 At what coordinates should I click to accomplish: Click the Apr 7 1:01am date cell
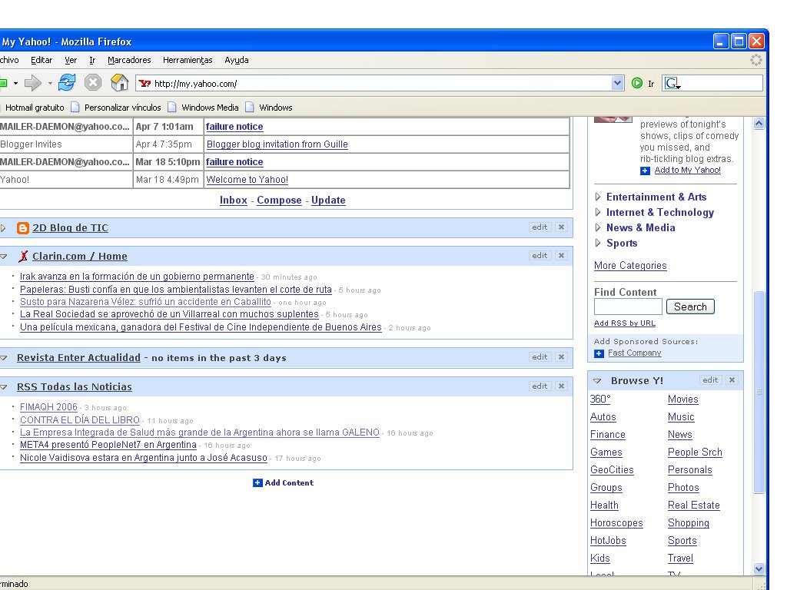168,127
